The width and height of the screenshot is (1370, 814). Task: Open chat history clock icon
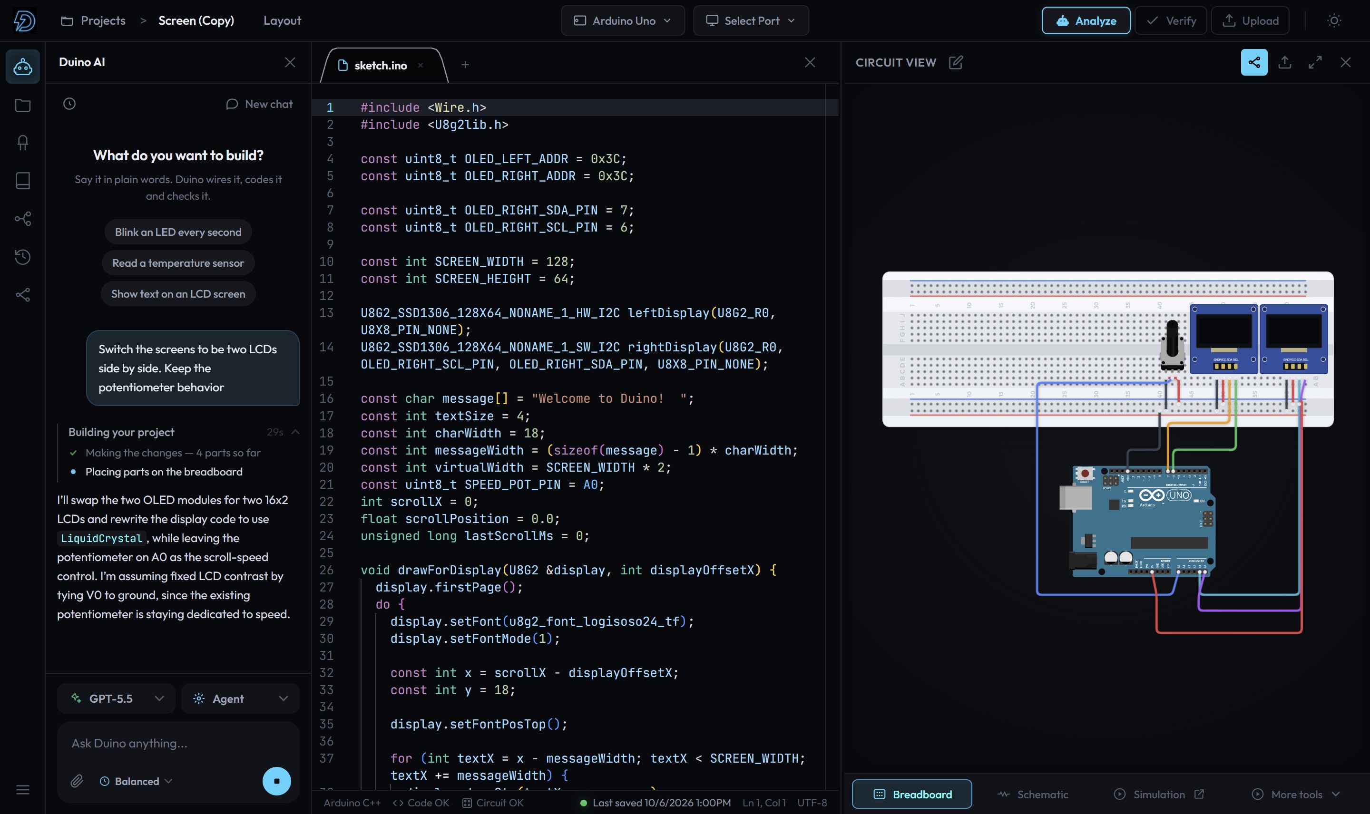[69, 104]
